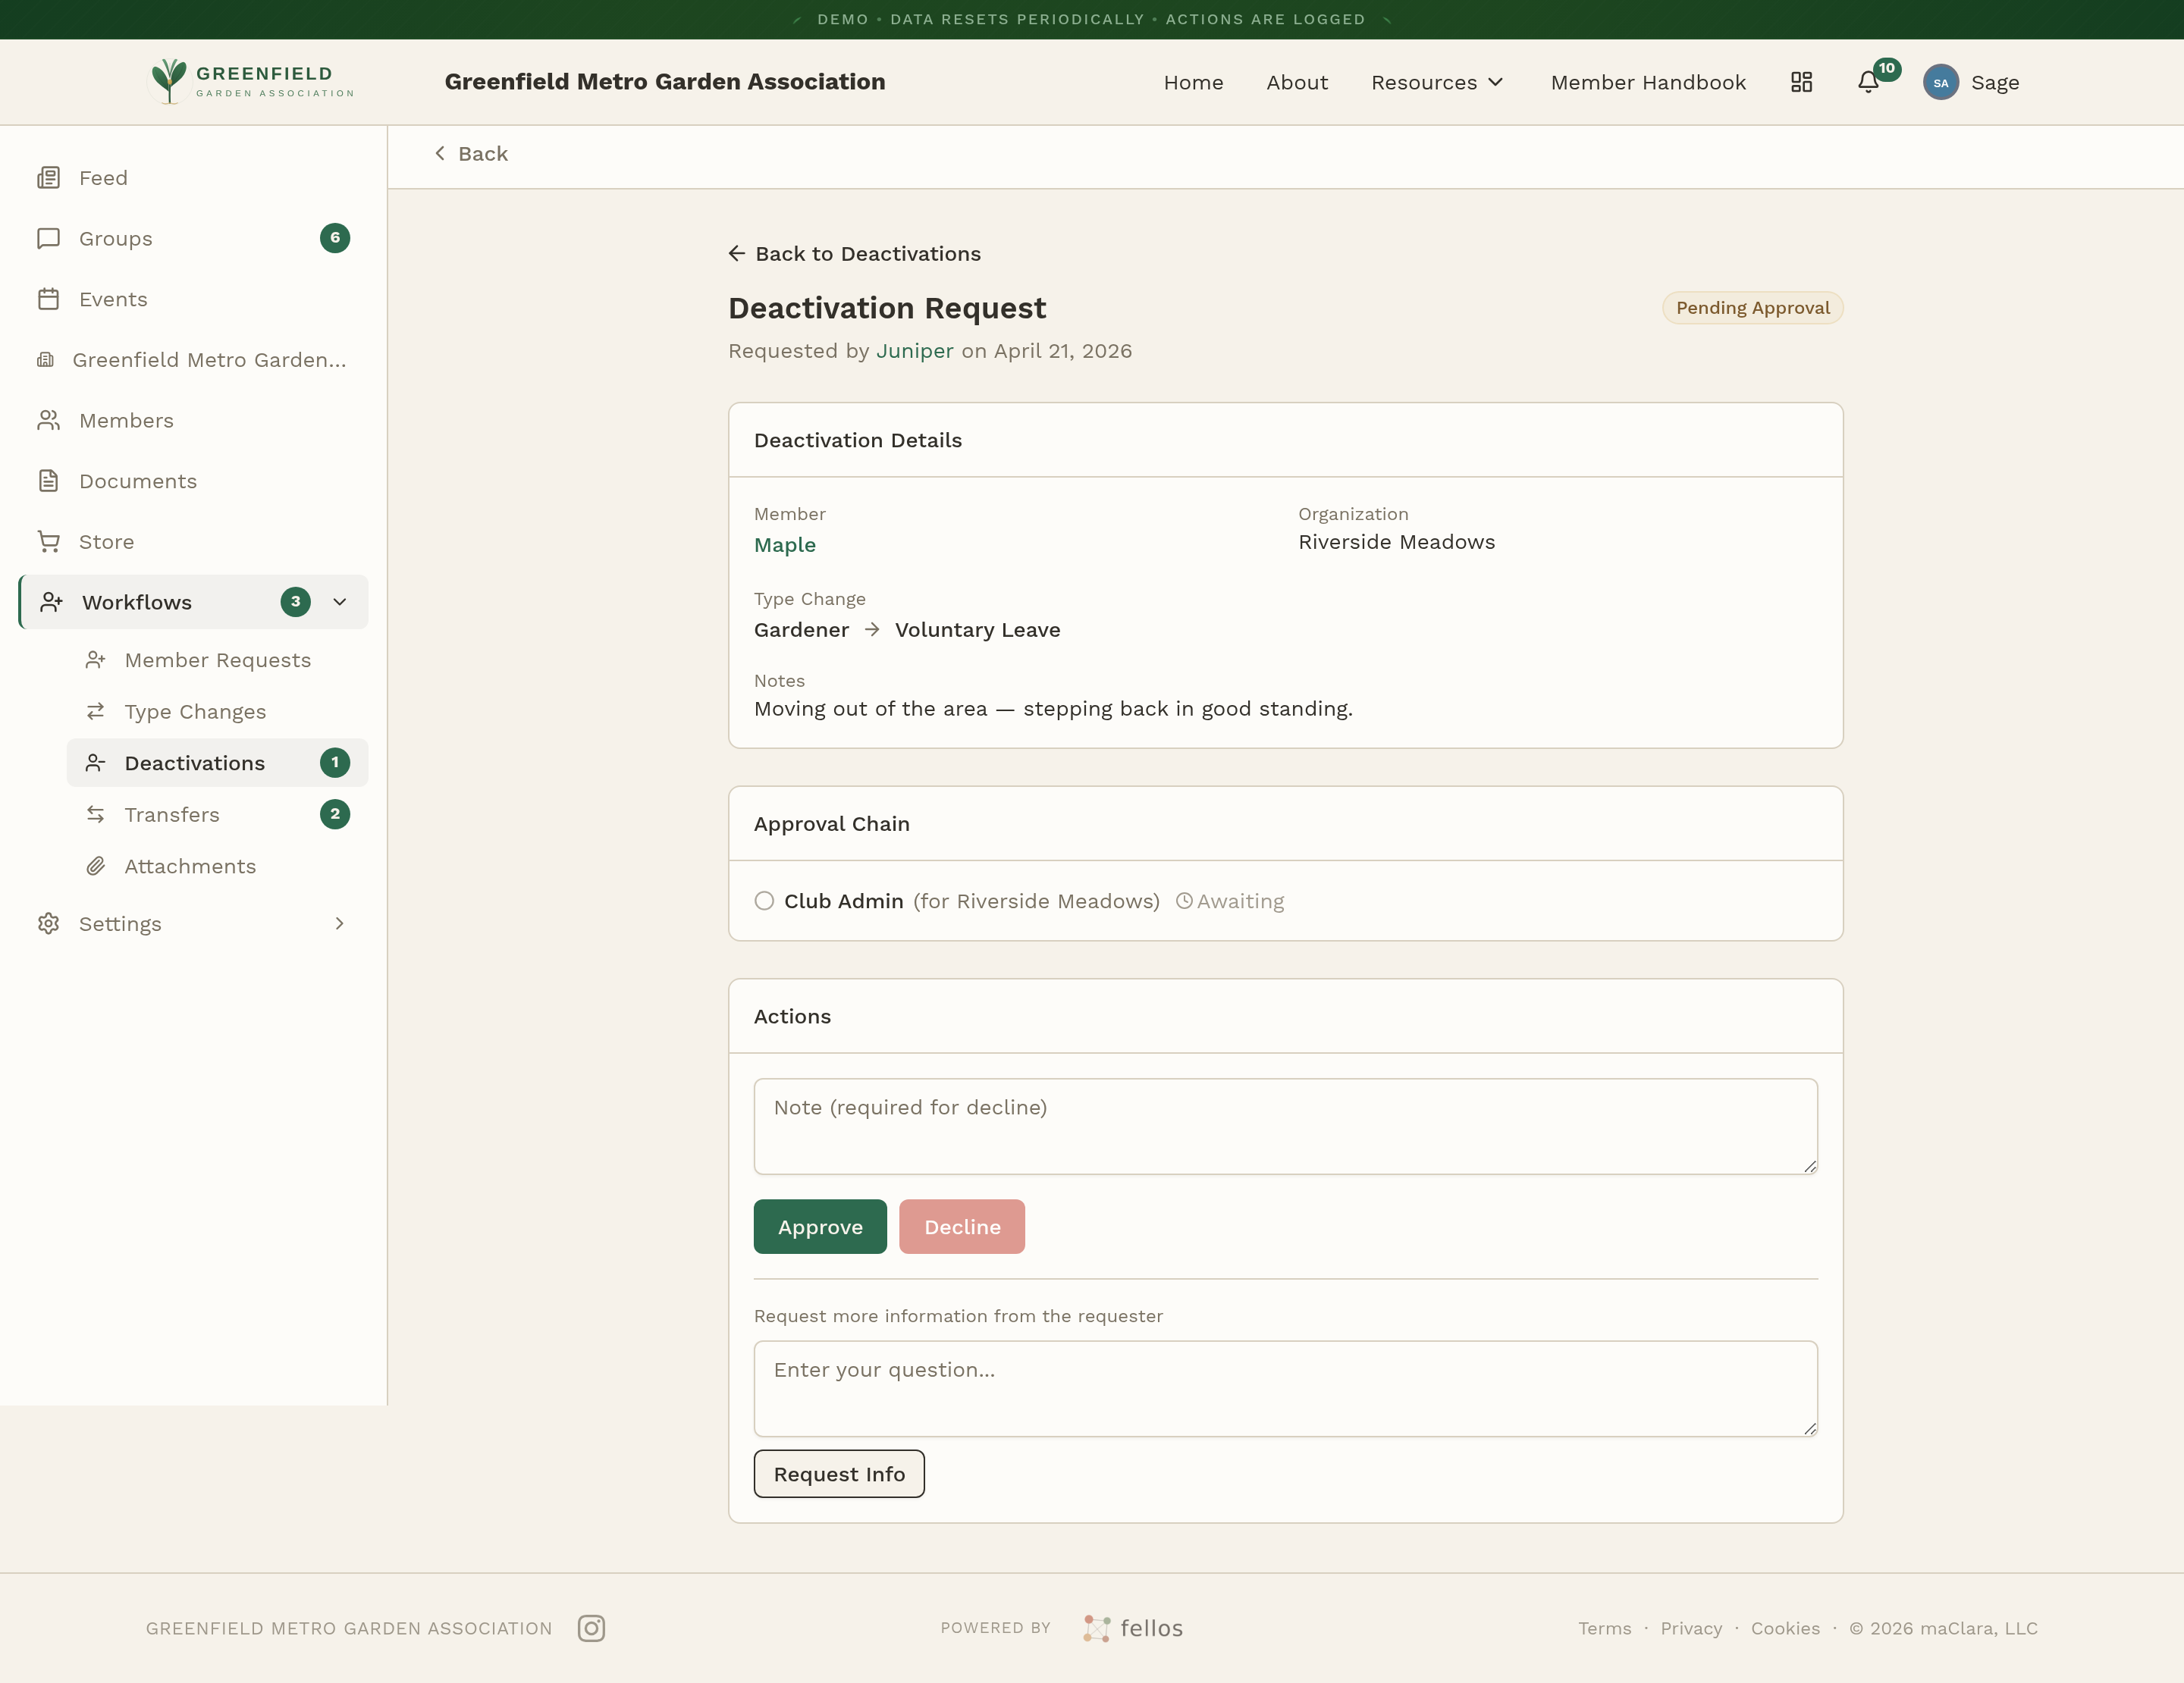Click the SA user avatar

[x=1940, y=82]
